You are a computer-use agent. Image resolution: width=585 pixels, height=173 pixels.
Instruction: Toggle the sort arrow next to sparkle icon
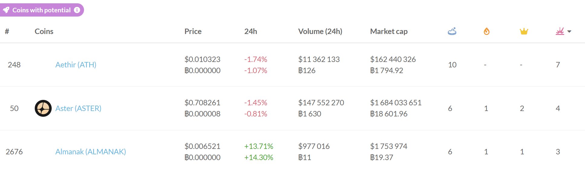569,32
